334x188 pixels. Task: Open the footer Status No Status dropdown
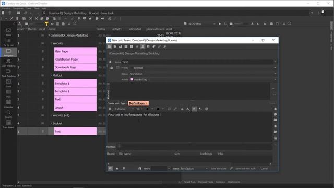pyautogui.click(x=194, y=168)
